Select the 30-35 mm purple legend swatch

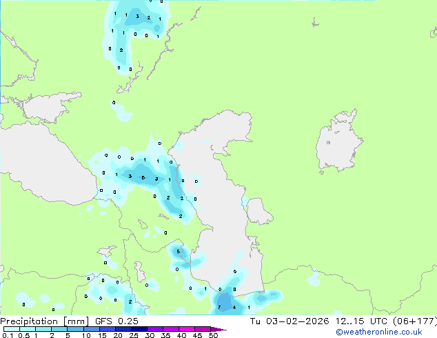tap(154, 329)
